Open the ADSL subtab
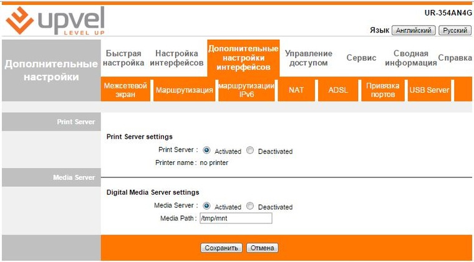This screenshot has width=474, height=262. (x=338, y=90)
